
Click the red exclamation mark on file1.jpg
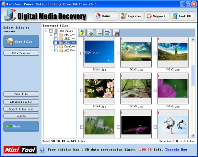85,39
